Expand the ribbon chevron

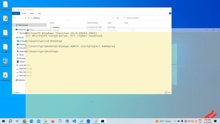167,13
